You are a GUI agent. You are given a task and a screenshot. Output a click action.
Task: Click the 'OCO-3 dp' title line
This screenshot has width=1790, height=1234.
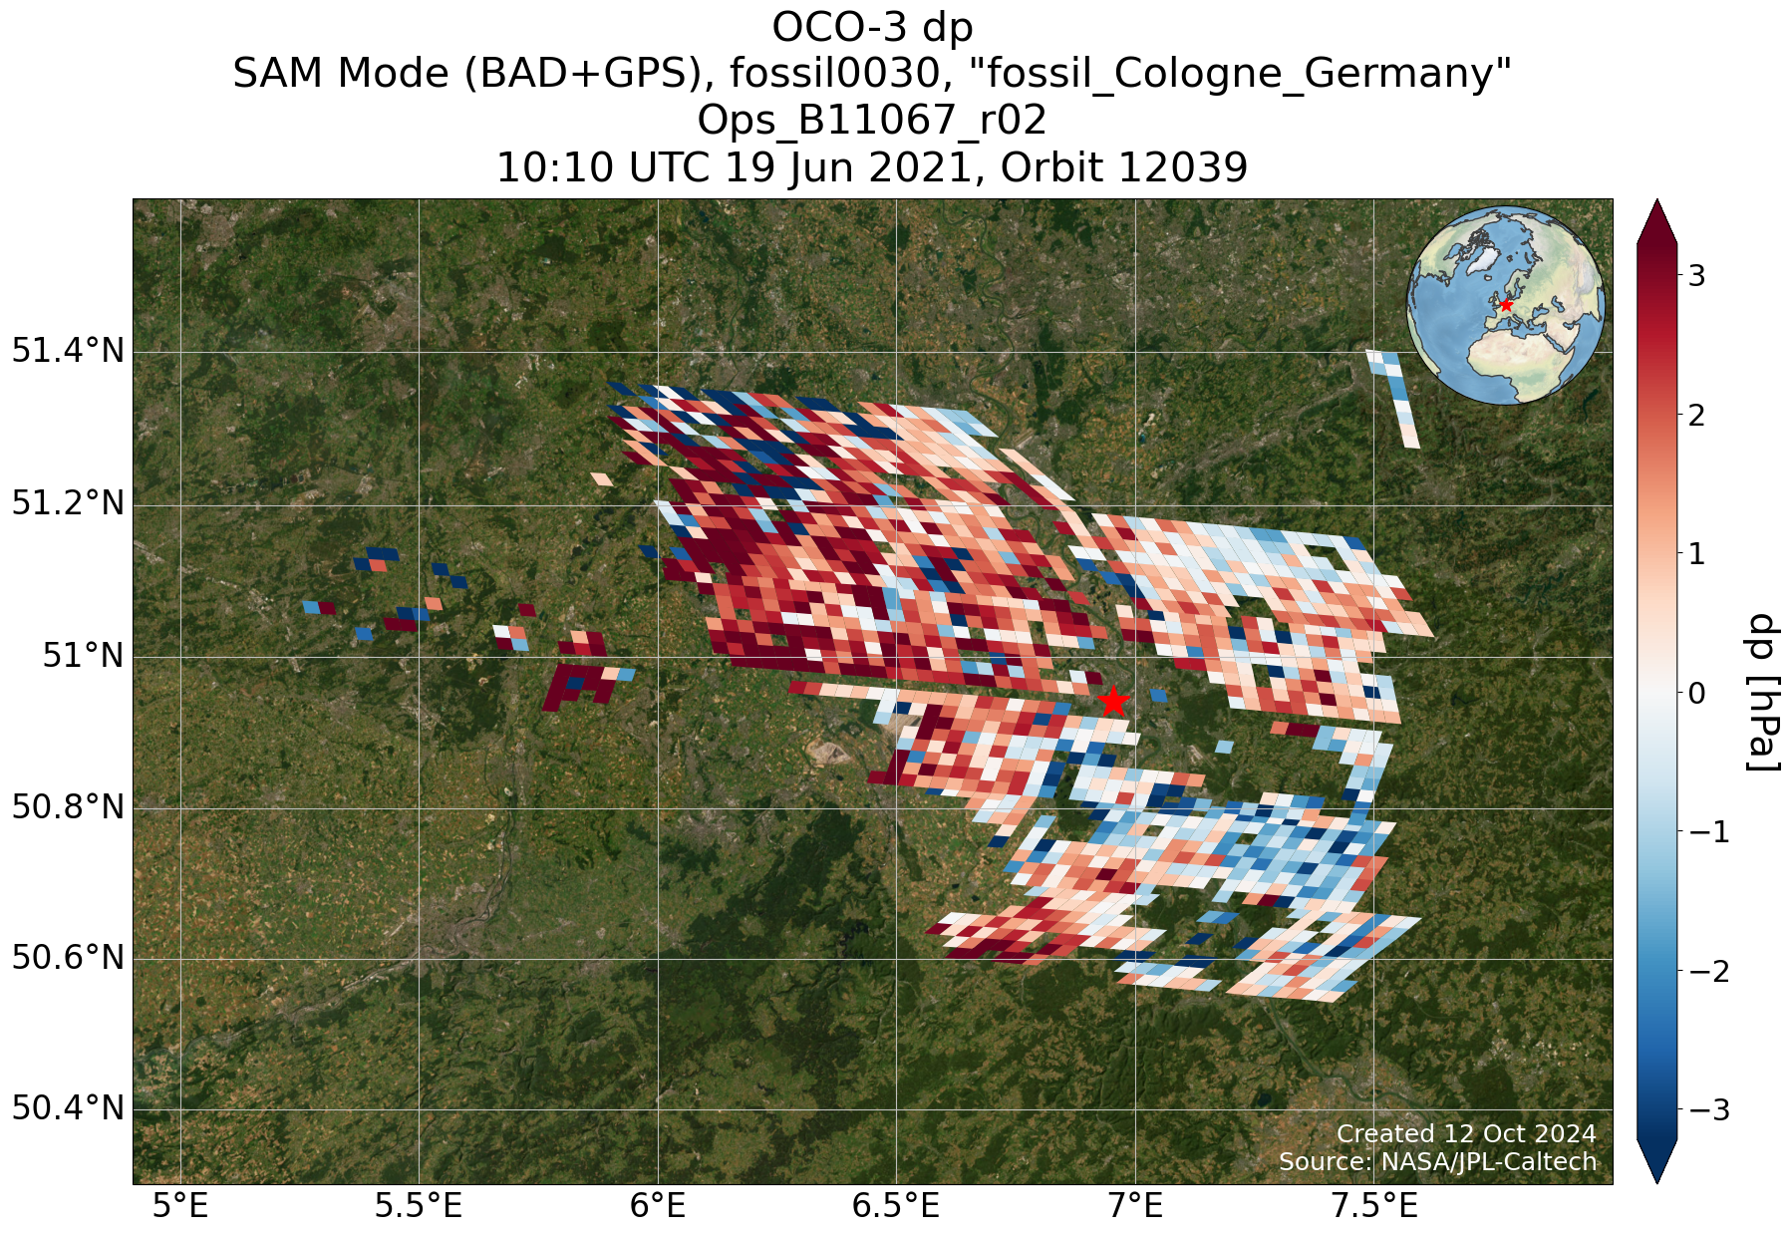tap(872, 27)
